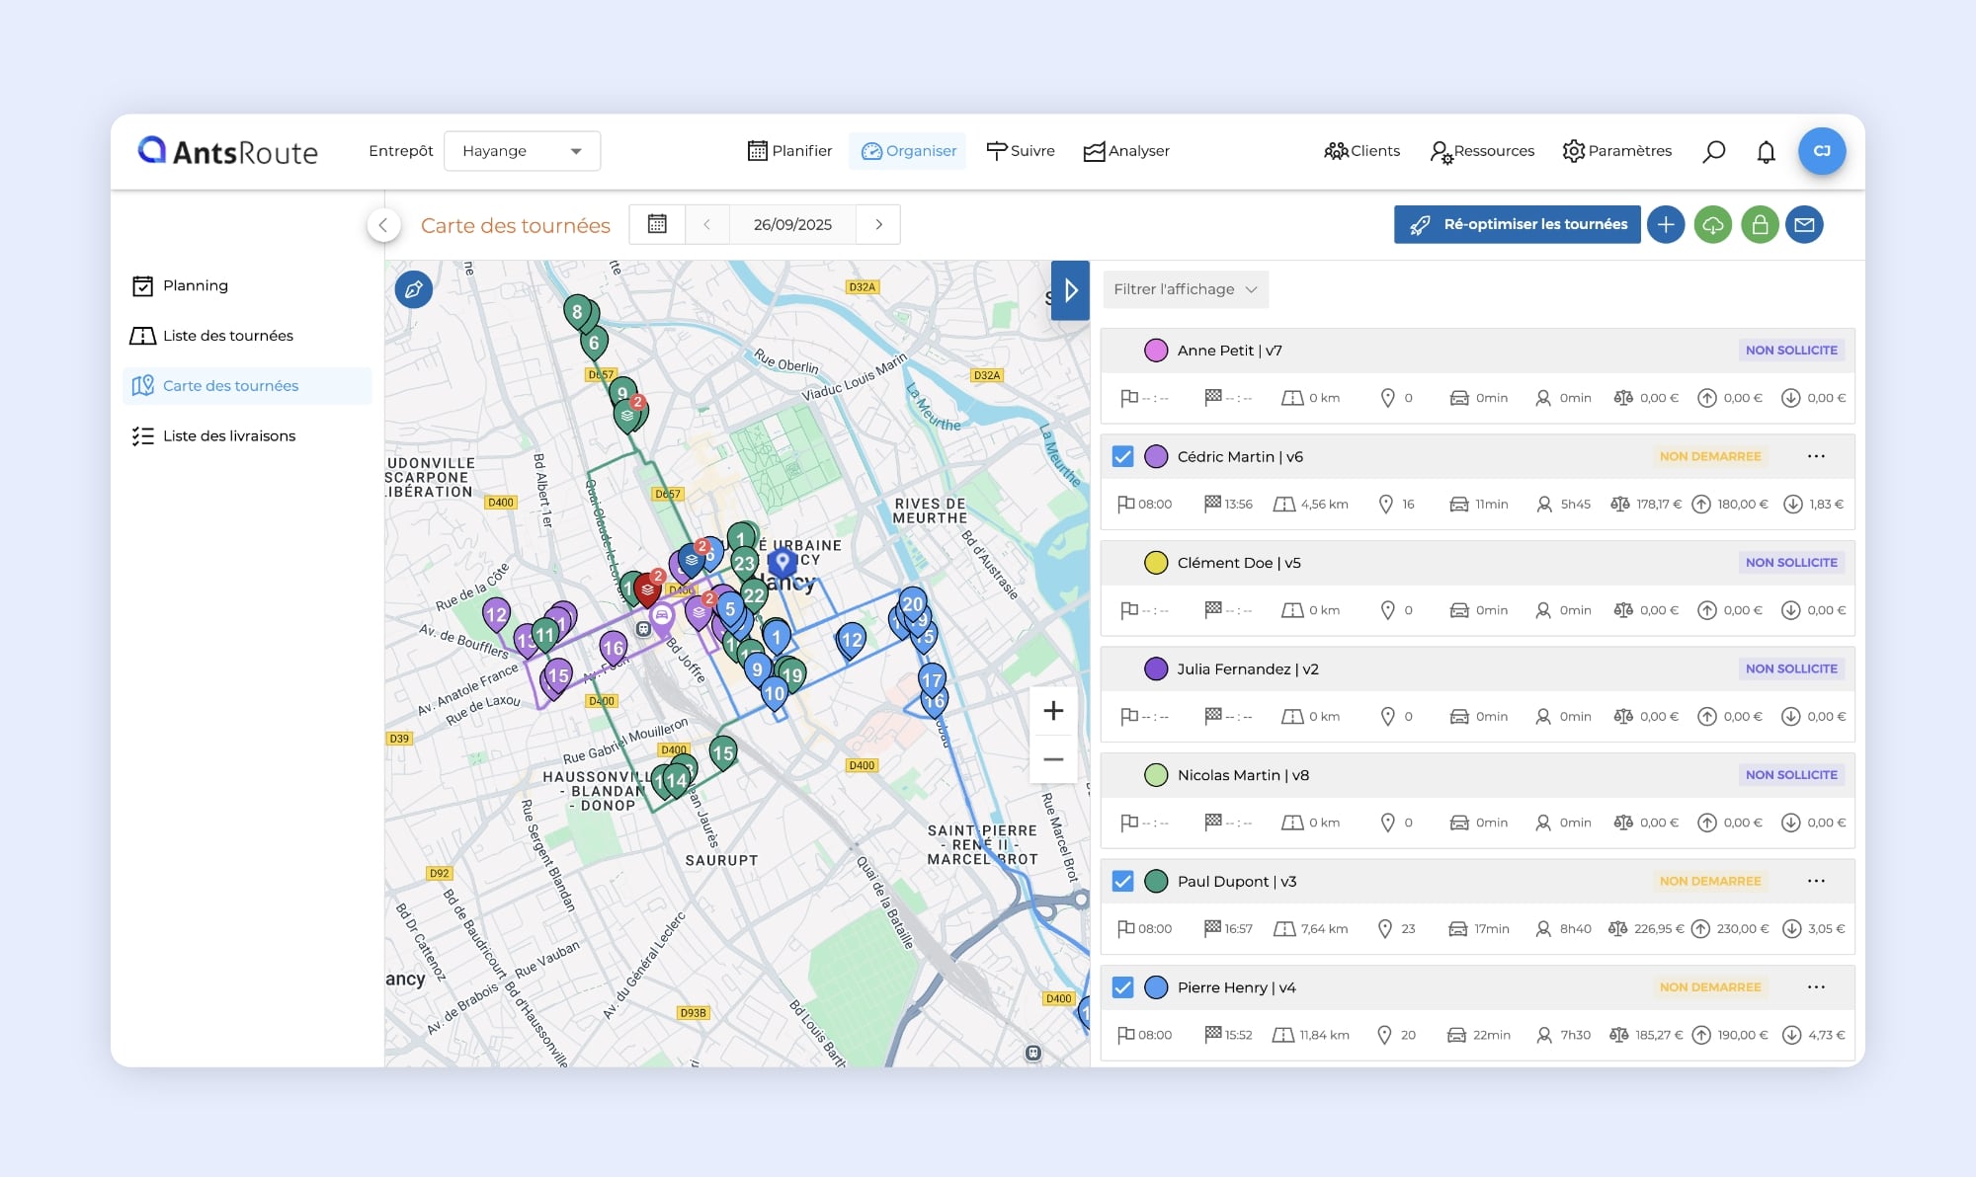
Task: Click Anne Petit pink color swatch
Action: 1155,351
